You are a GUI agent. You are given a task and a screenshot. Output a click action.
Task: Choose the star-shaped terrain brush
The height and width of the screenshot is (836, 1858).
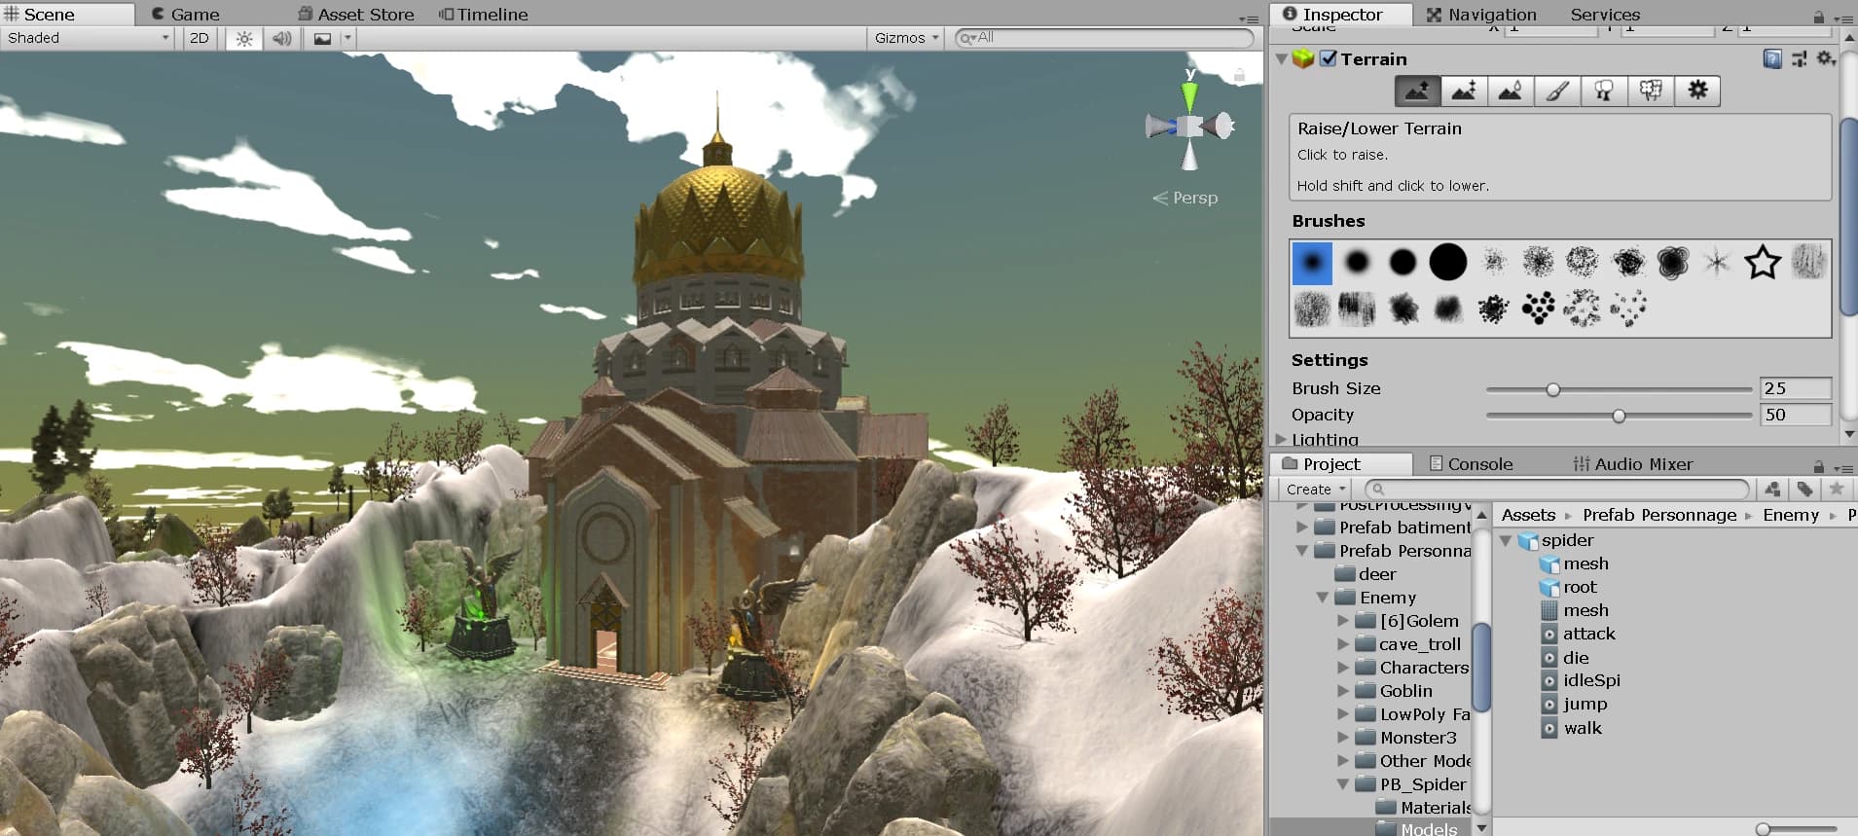1763,263
